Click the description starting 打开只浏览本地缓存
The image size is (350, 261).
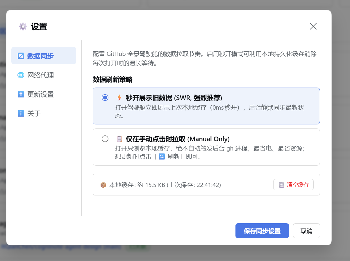click(210, 153)
